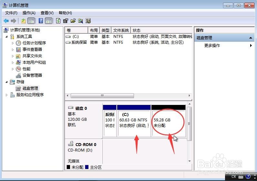Expand the 事件查看器 node arrow
The image size is (257, 181).
coord(13,50)
